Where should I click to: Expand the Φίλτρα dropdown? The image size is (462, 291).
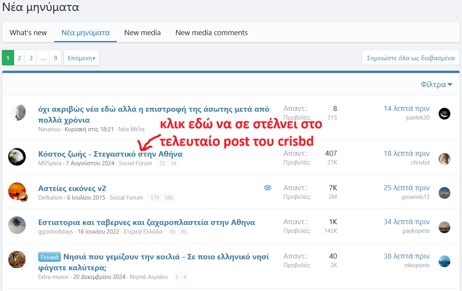[x=436, y=85]
